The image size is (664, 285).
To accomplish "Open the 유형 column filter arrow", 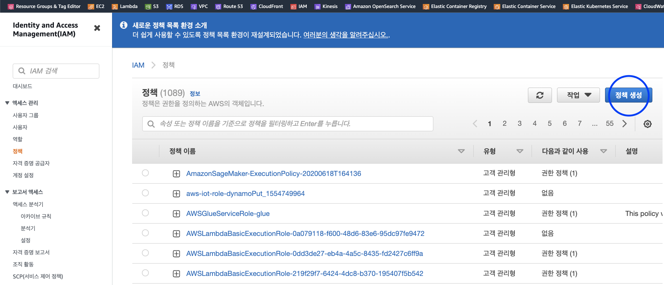I will click(x=520, y=151).
